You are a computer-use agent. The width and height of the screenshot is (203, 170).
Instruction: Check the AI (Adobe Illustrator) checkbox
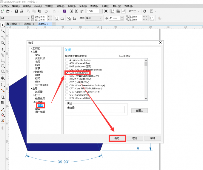pyautogui.click(x=67, y=60)
